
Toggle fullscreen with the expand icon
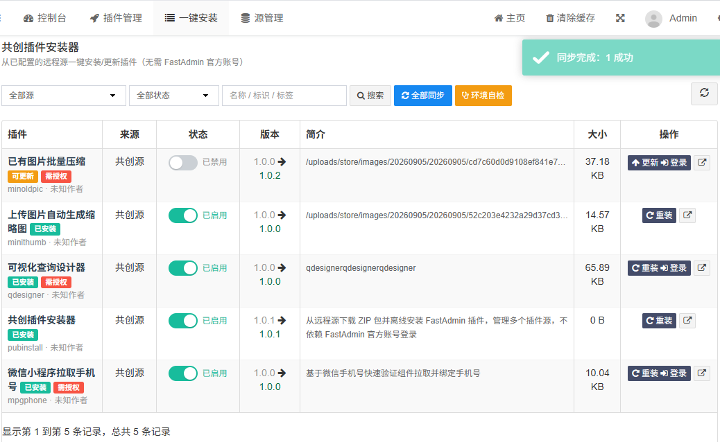[x=620, y=18]
